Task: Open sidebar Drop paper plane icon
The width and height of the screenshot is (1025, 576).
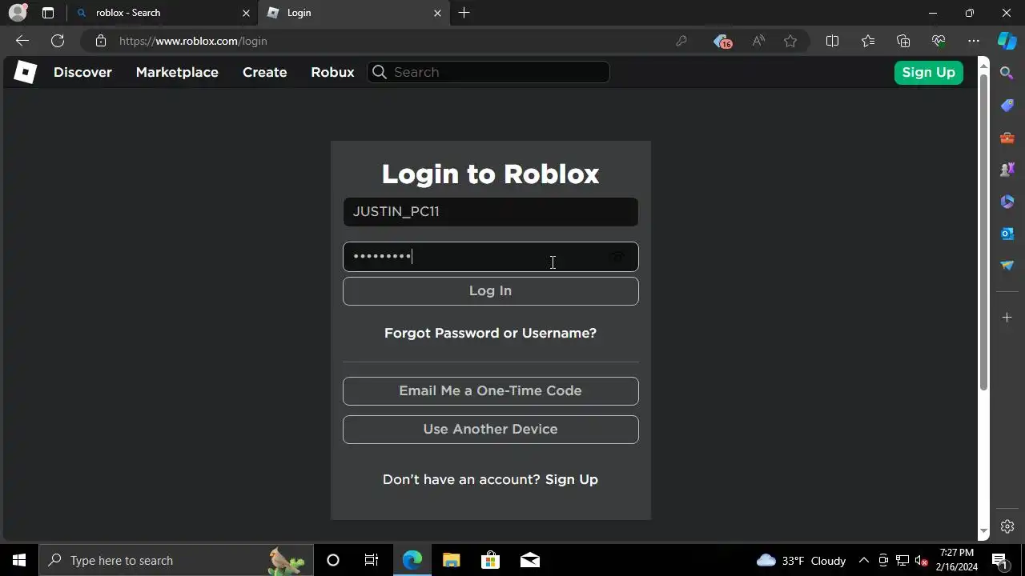Action: tap(1007, 266)
